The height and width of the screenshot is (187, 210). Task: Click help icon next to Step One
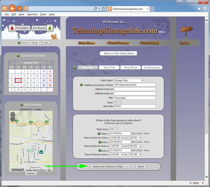(x=75, y=68)
